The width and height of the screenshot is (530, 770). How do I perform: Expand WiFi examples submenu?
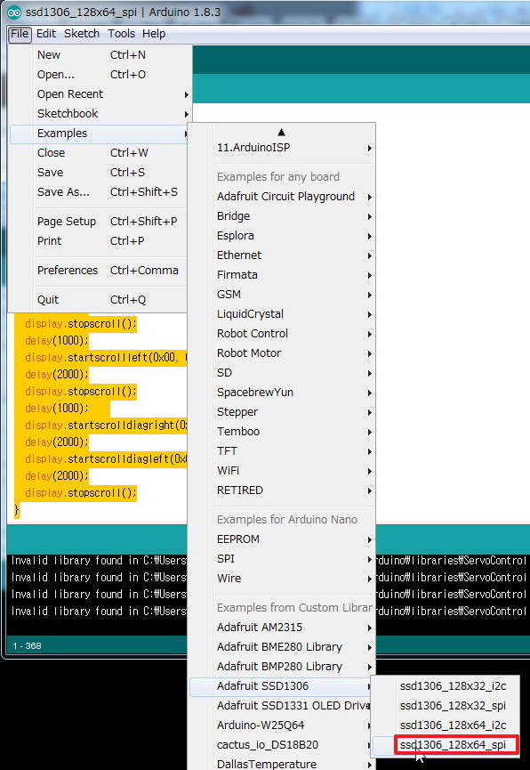click(282, 471)
